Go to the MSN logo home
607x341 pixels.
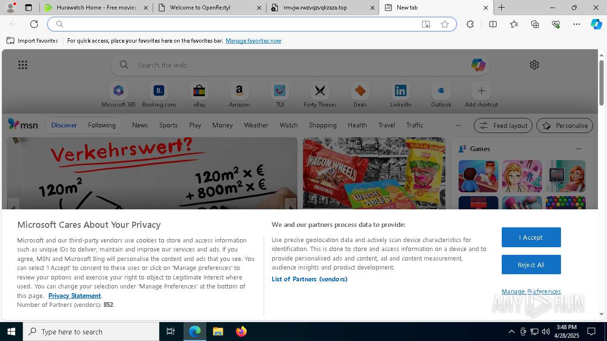pos(23,125)
